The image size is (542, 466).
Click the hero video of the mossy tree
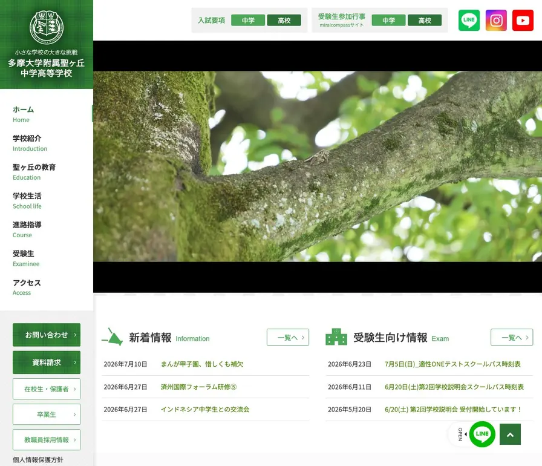coord(318,166)
